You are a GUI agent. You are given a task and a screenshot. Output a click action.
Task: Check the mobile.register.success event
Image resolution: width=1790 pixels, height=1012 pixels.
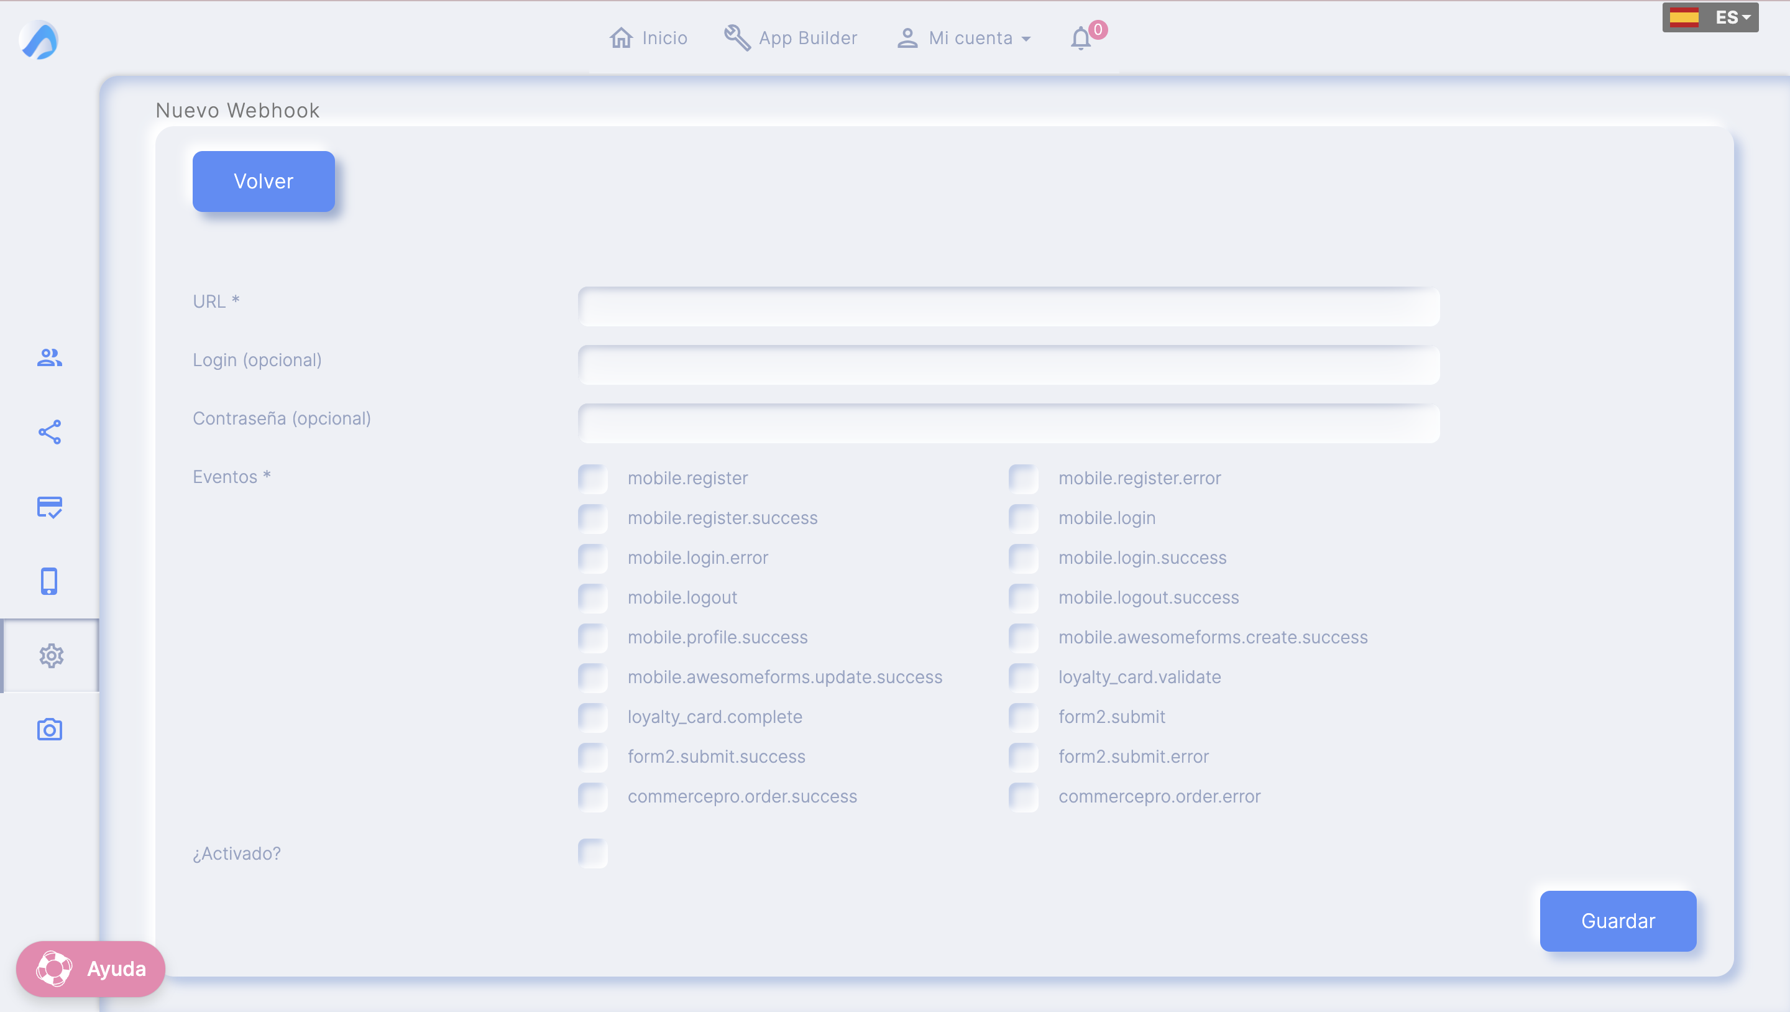tap(593, 518)
